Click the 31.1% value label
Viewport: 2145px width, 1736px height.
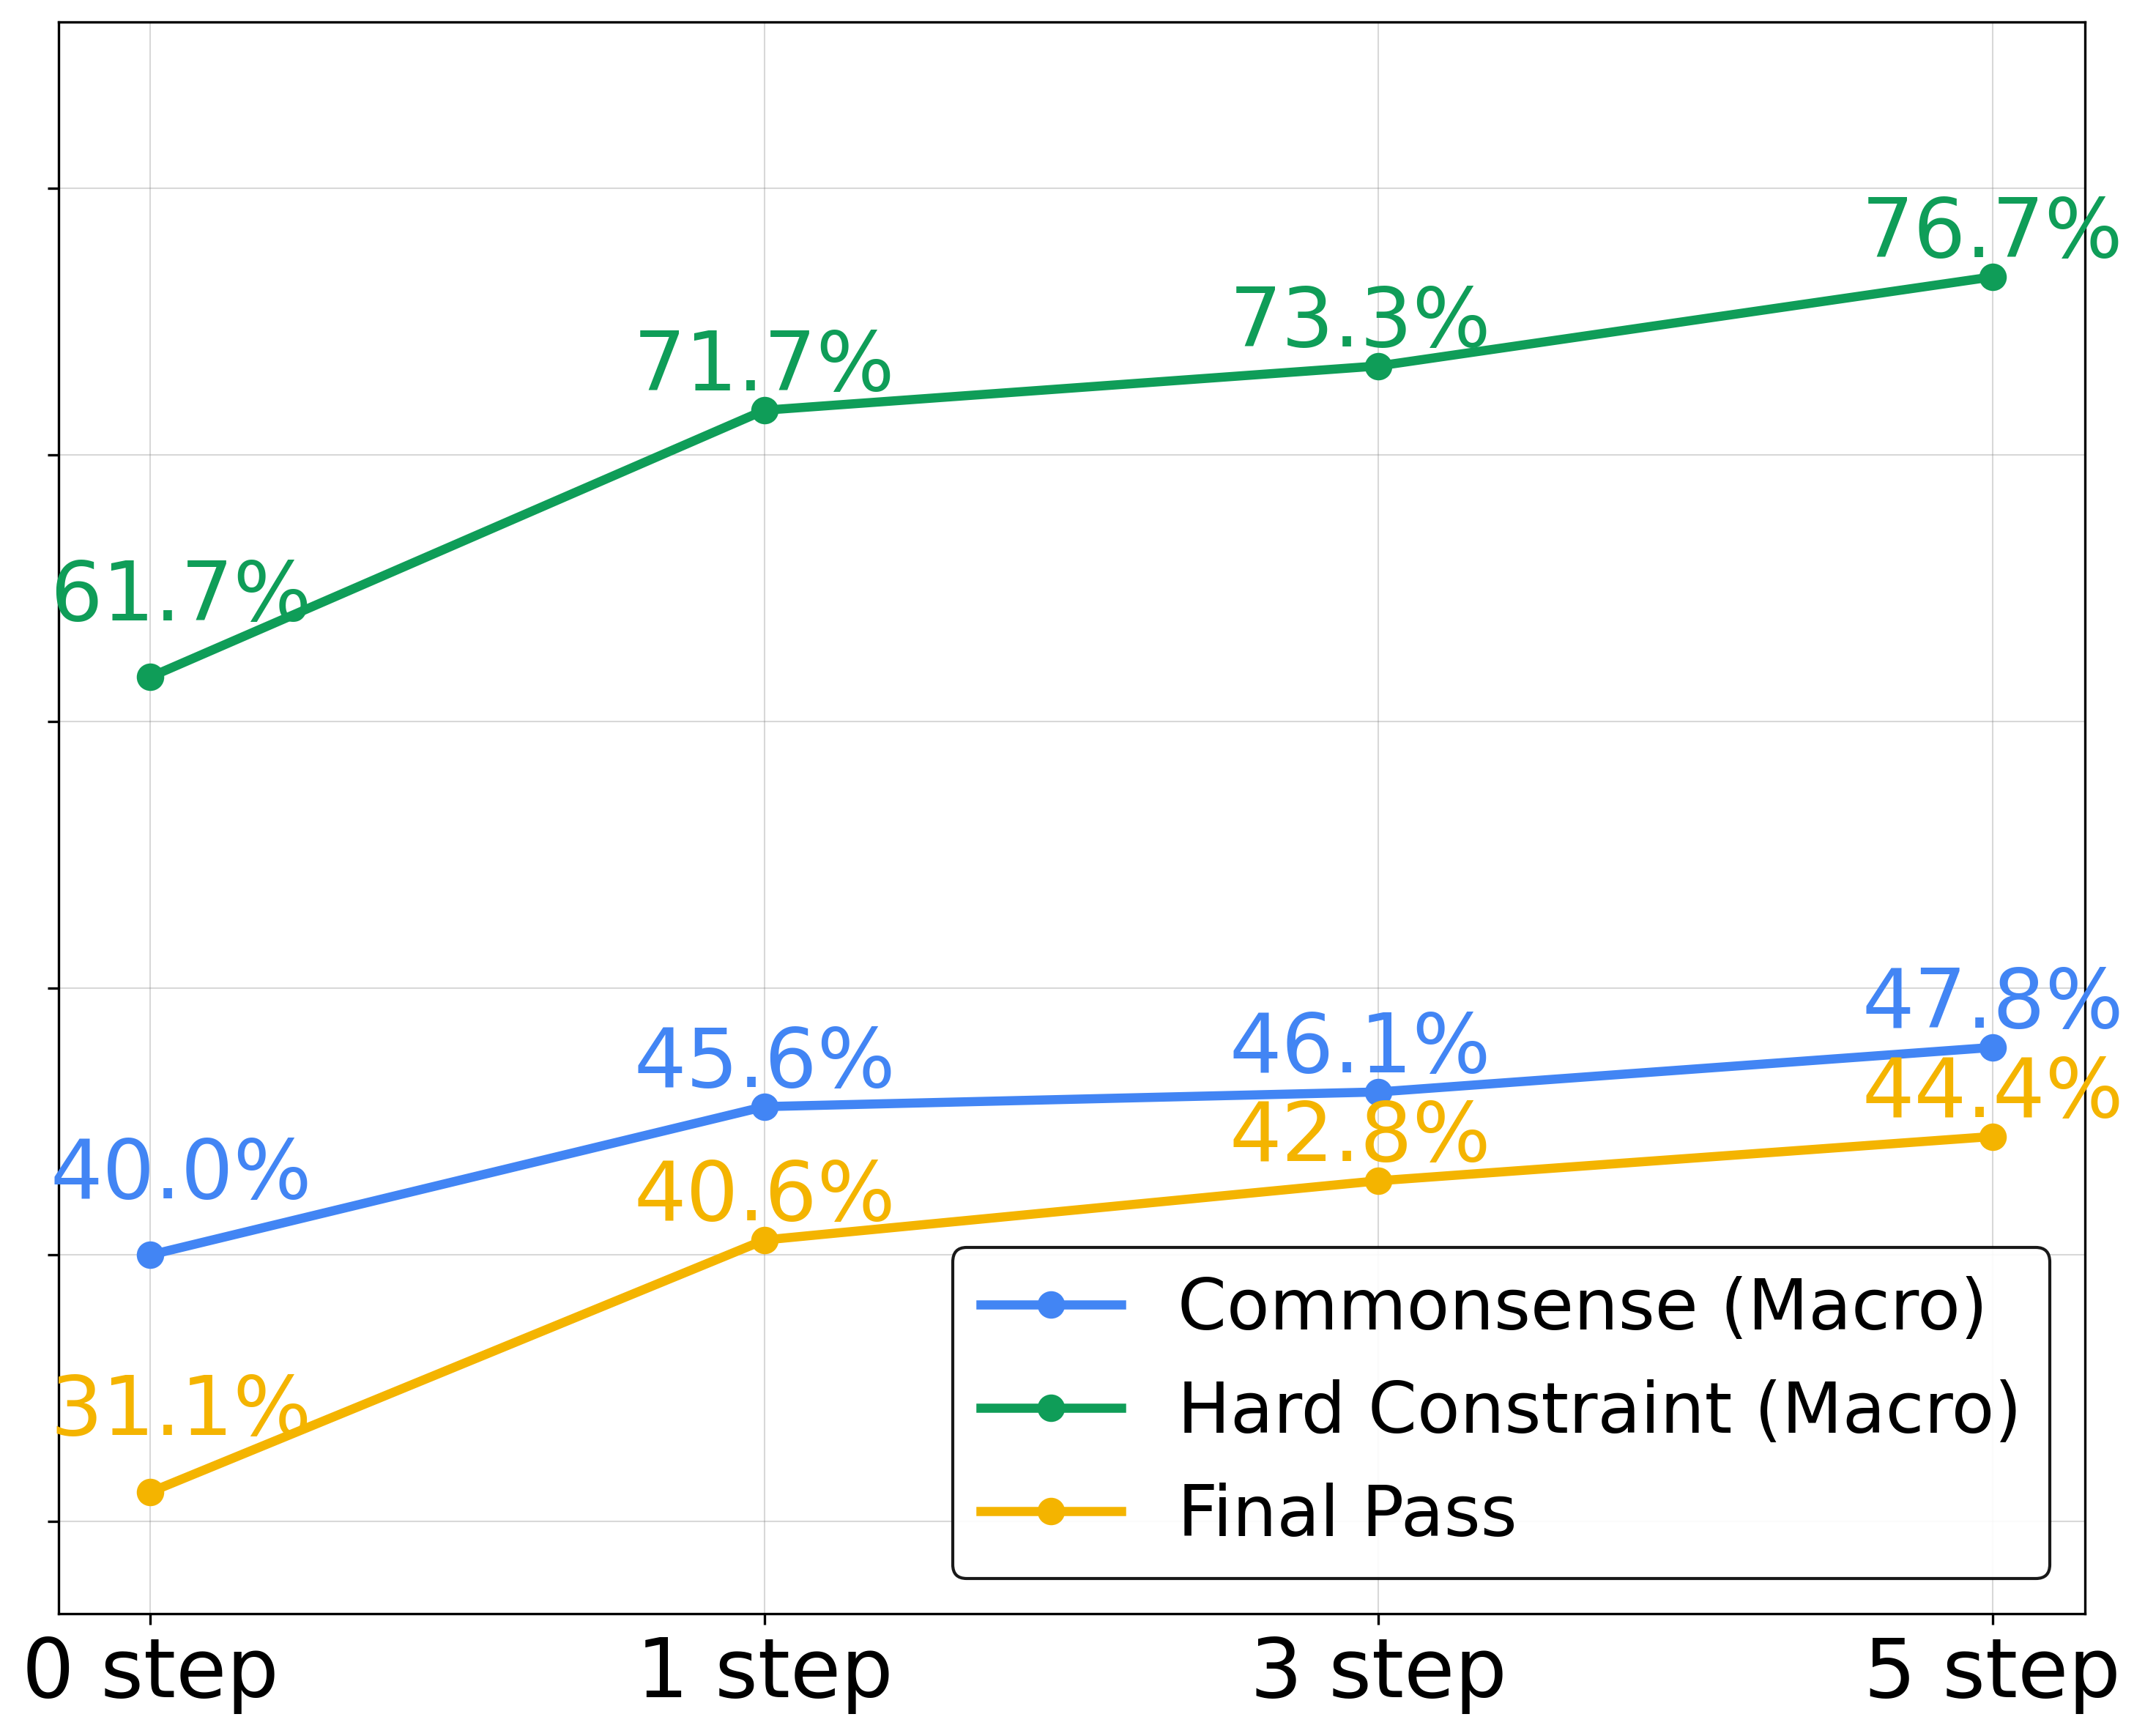180,1408
